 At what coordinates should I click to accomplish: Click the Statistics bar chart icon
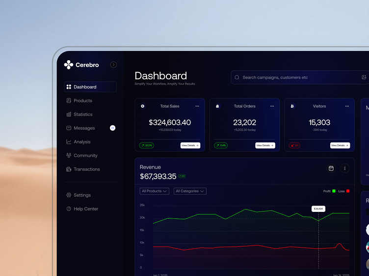[69, 115]
